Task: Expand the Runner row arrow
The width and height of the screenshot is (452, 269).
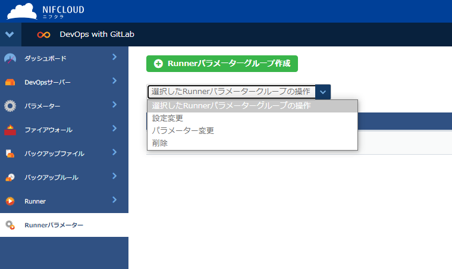Action: [114, 199]
